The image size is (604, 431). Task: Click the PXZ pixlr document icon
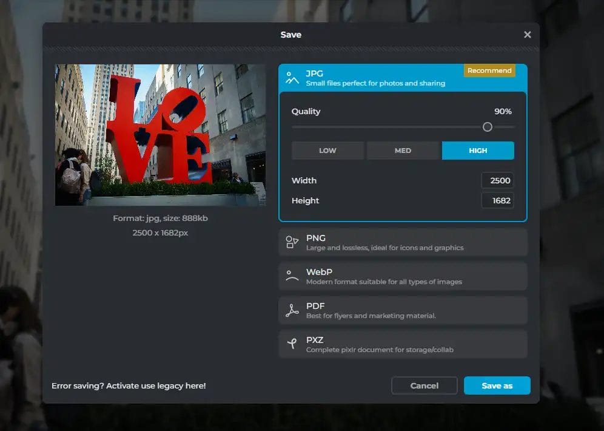[x=292, y=345]
